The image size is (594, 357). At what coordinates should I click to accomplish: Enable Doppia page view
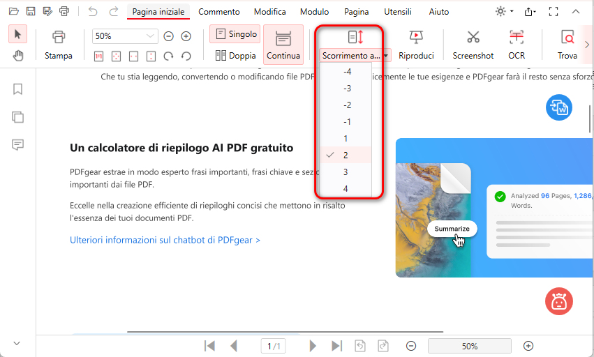236,56
